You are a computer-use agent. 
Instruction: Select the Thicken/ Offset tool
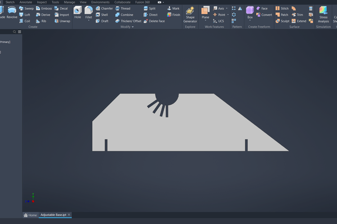point(128,21)
